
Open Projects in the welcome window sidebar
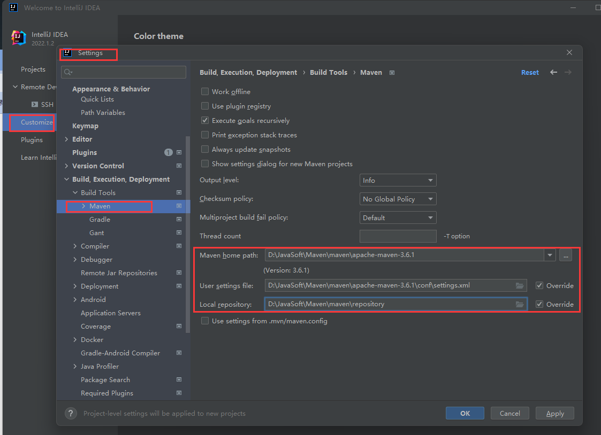(33, 69)
